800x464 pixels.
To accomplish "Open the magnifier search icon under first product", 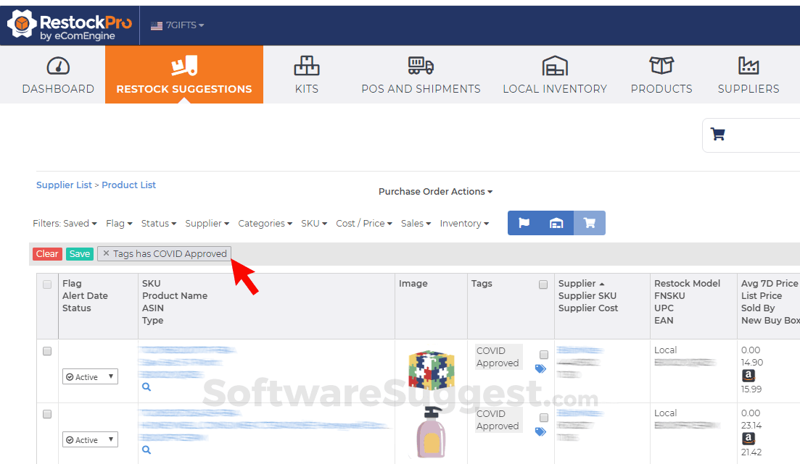I will (147, 387).
